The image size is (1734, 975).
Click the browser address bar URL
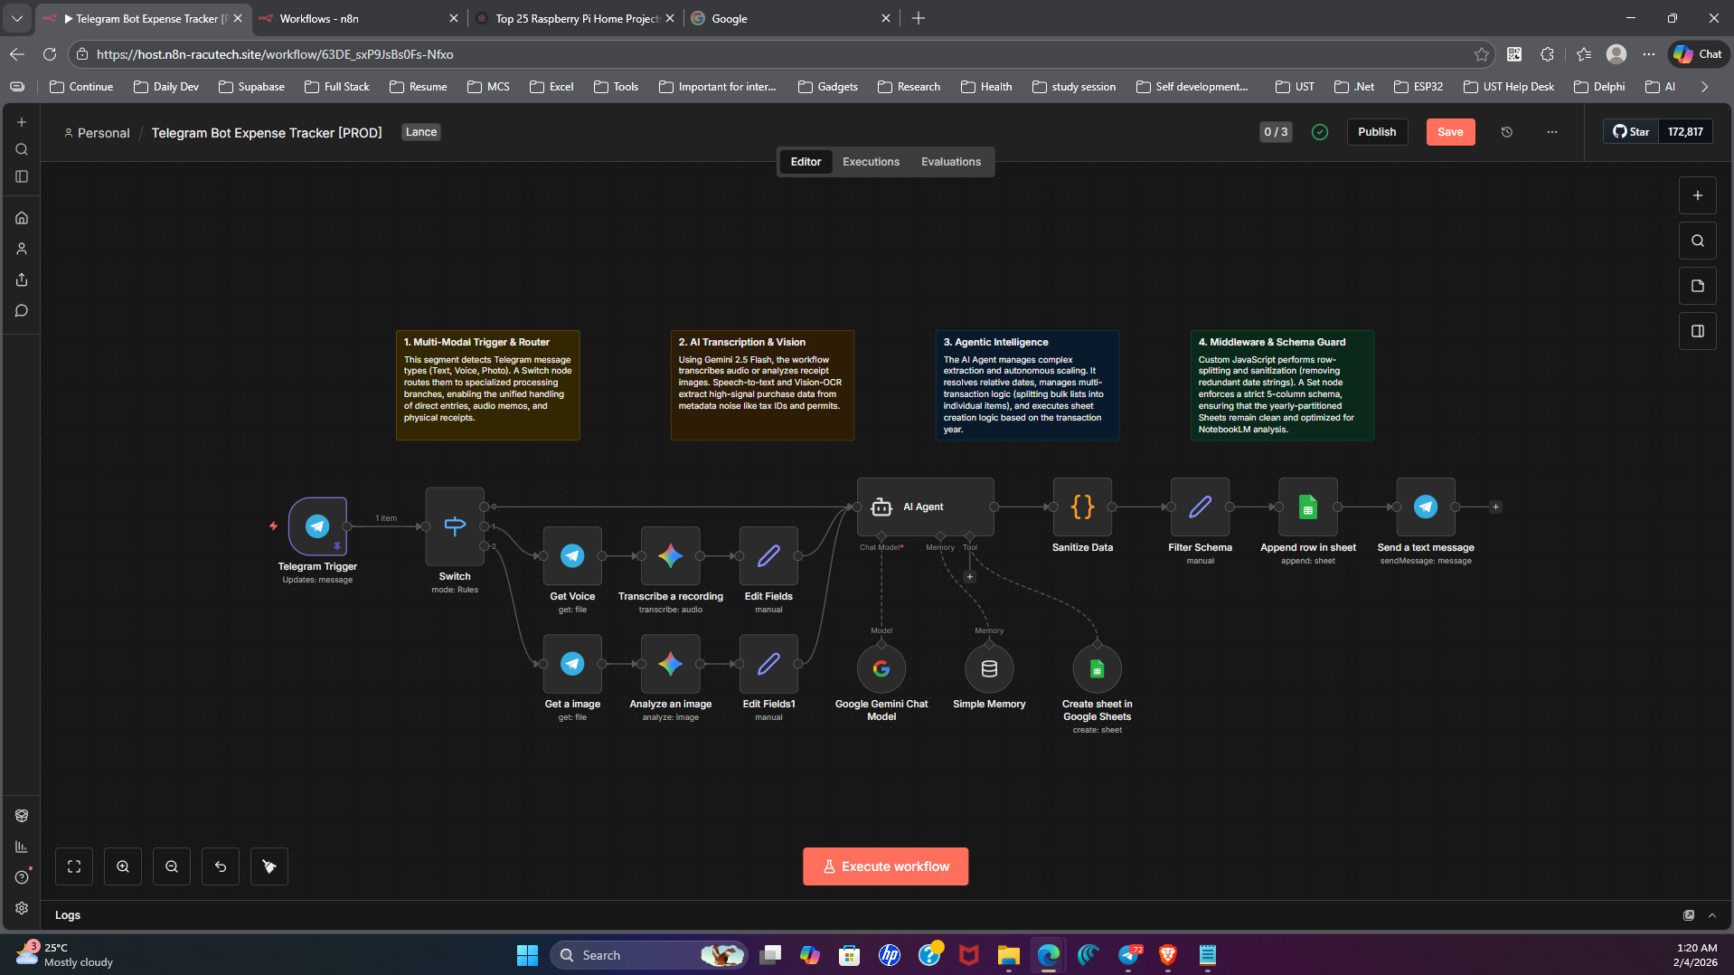click(x=275, y=54)
